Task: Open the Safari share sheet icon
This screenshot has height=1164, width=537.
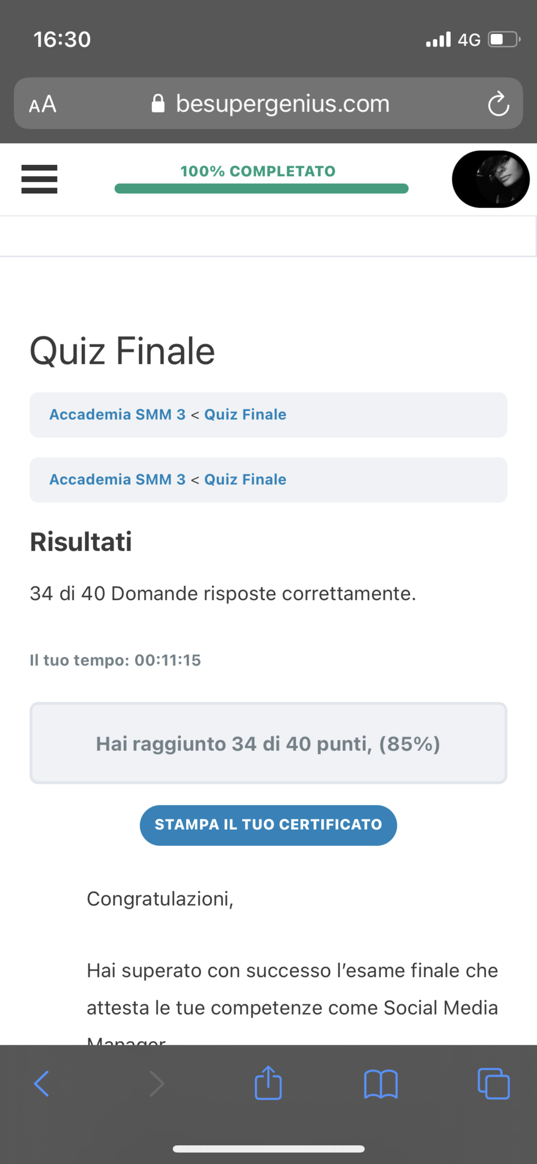Action: click(268, 1083)
